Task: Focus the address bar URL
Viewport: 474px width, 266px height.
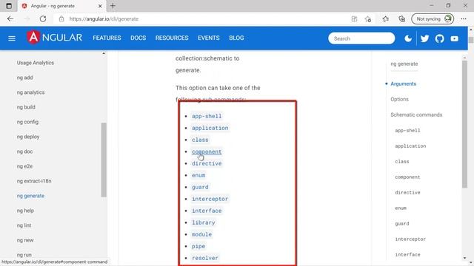Action: pyautogui.click(x=104, y=18)
